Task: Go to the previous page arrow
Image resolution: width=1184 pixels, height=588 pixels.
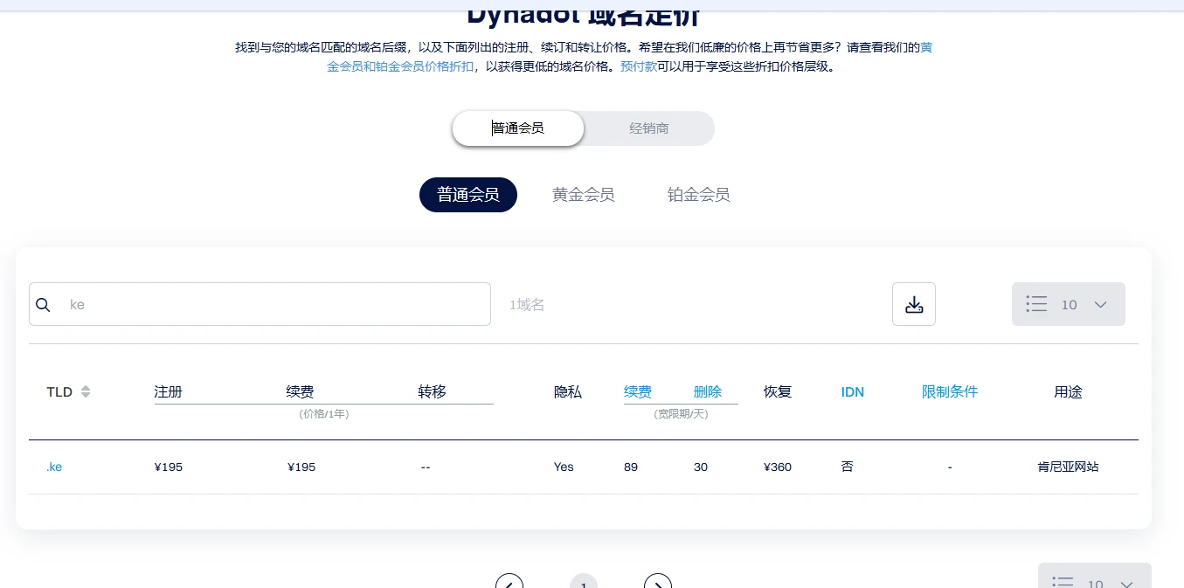Action: [x=509, y=582]
